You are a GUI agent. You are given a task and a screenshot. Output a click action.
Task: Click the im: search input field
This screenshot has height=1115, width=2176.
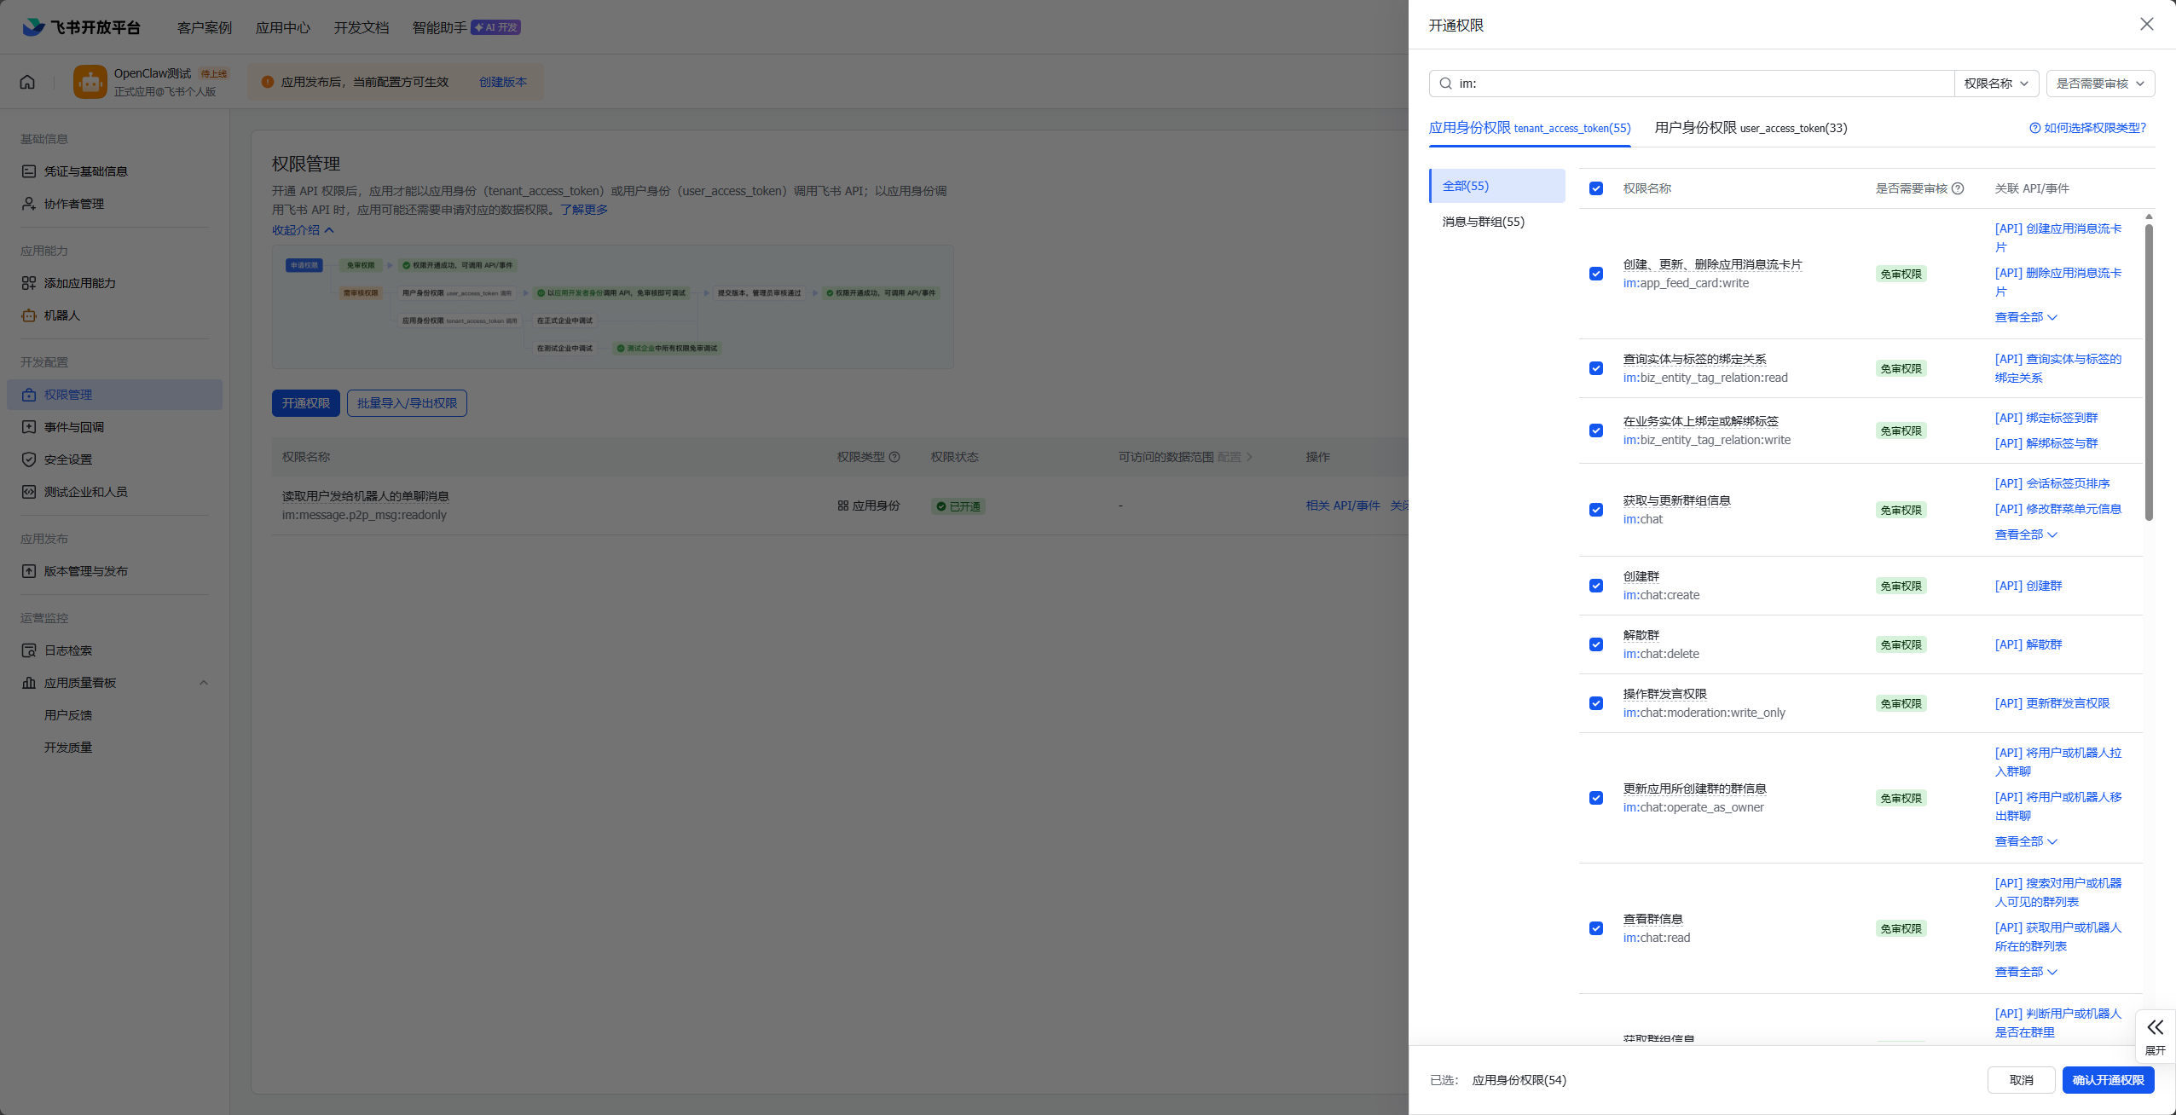[1697, 84]
